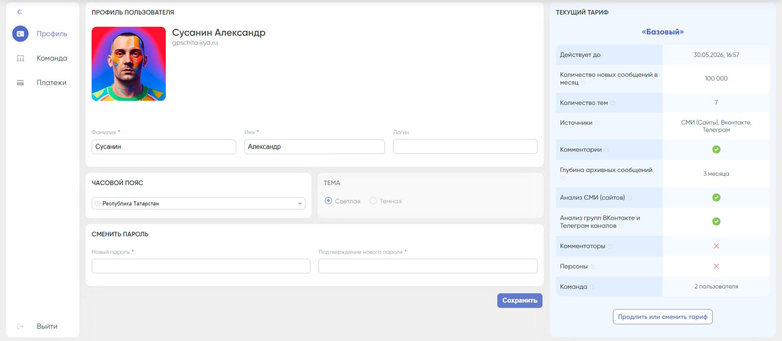Click the Profile icon in the sidebar
The width and height of the screenshot is (782, 341).
pyautogui.click(x=20, y=34)
